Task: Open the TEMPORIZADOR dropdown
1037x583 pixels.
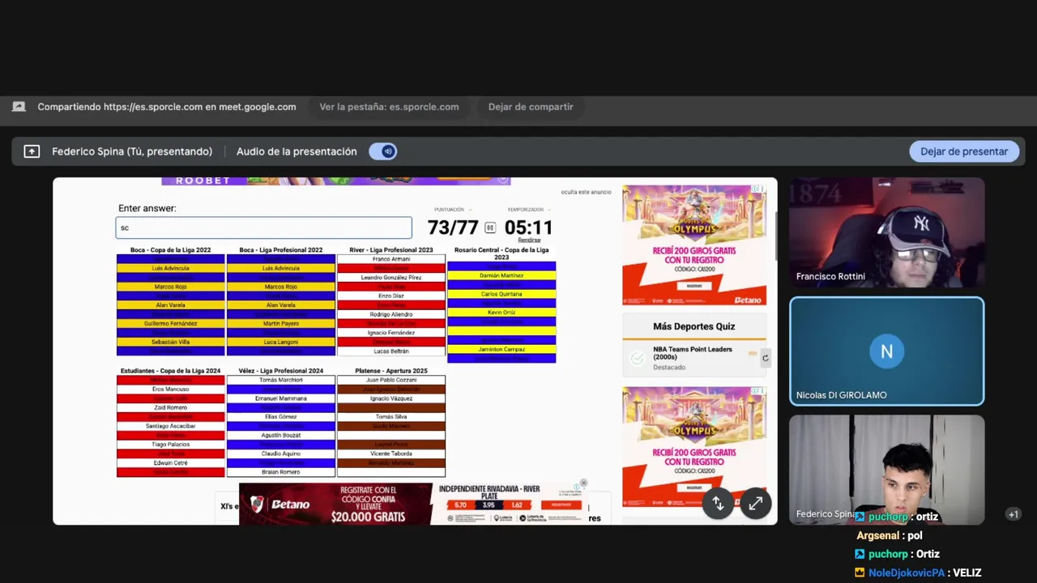Action: click(530, 210)
